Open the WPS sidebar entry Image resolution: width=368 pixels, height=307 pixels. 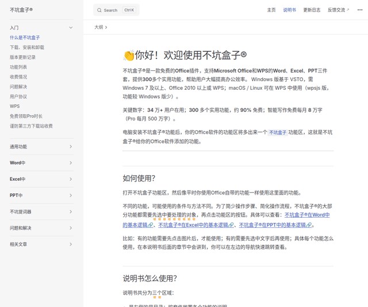point(14,106)
